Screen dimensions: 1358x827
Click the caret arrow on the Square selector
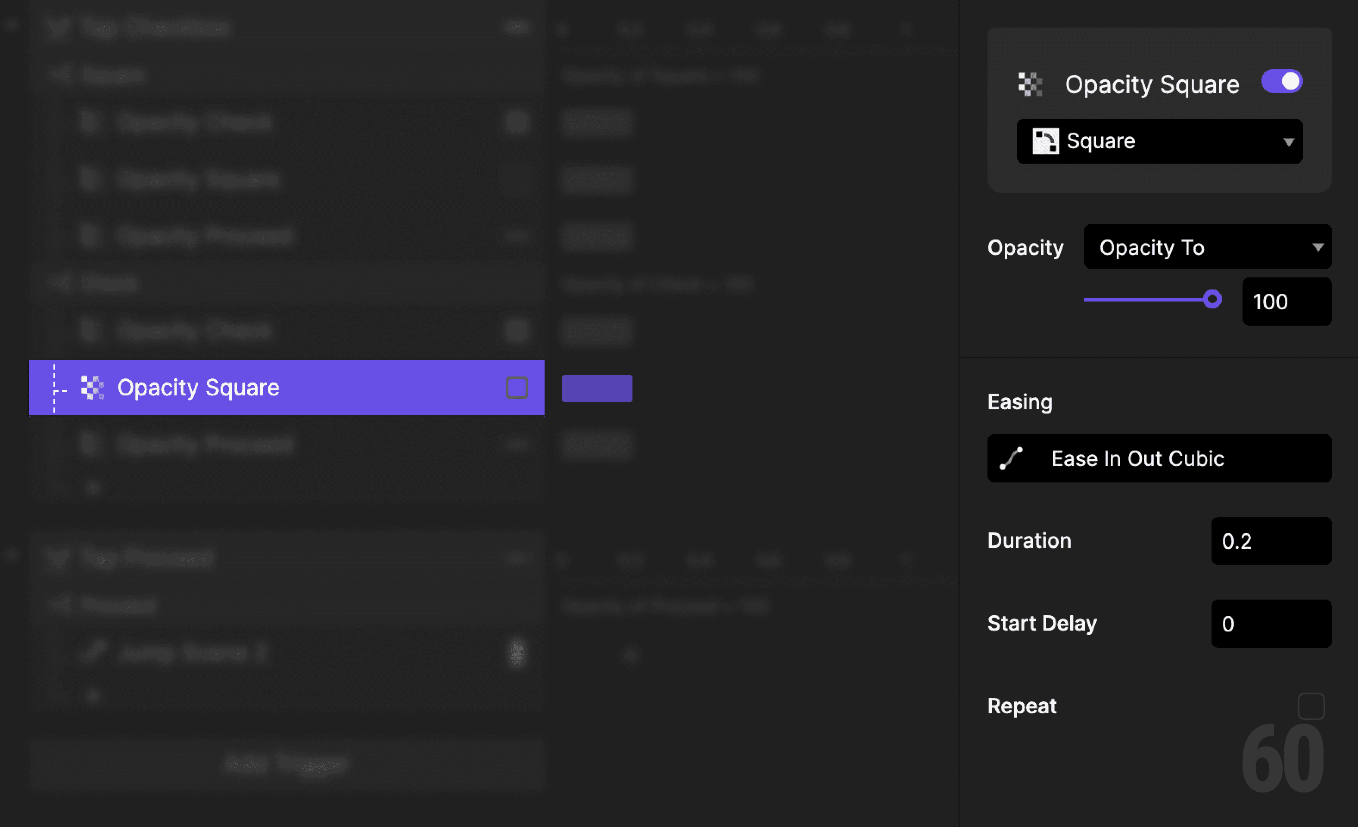point(1288,142)
